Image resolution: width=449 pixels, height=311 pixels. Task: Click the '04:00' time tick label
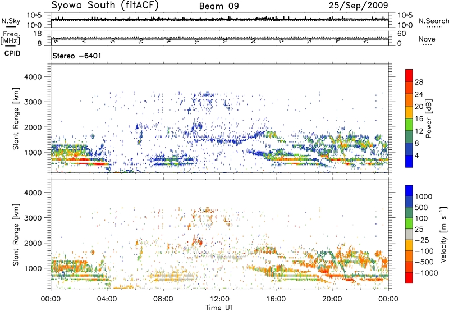pos(107,299)
